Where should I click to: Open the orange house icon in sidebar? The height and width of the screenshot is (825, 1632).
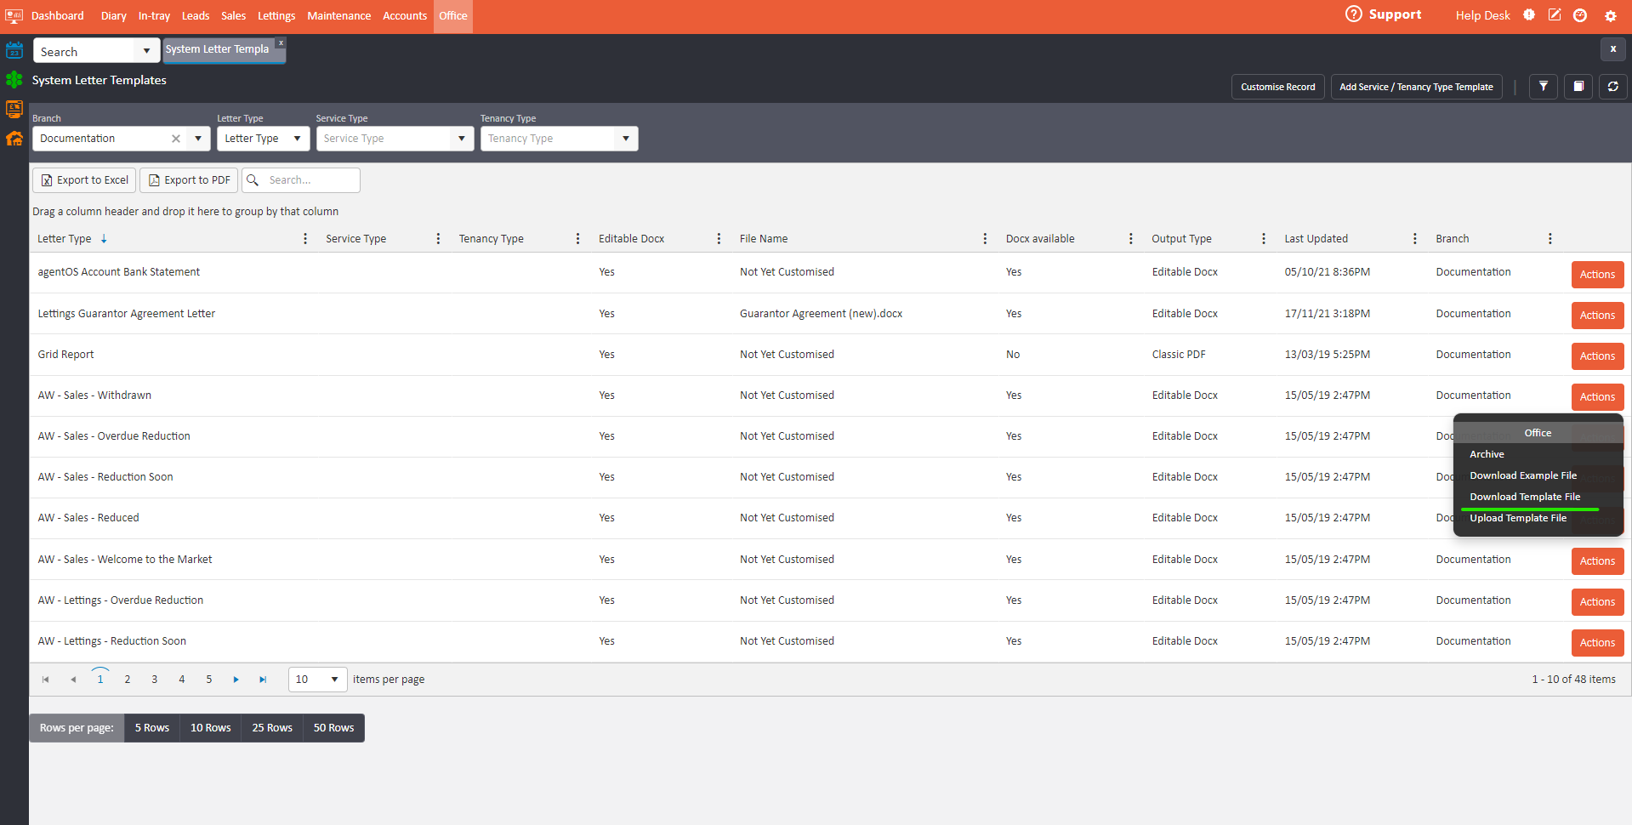[14, 139]
